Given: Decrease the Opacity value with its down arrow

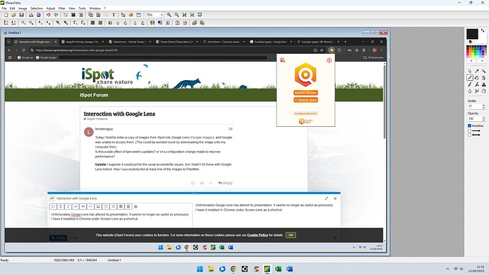Looking at the screenshot, I should click(x=484, y=120).
